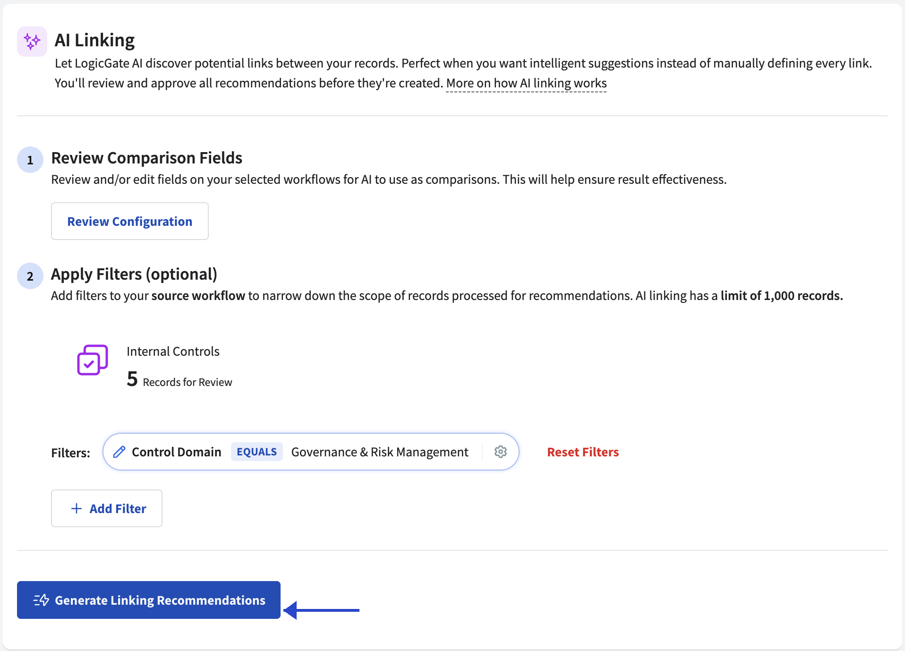Click the Internal Controls workflow label
Screen dimensions: 905x651
tap(173, 351)
